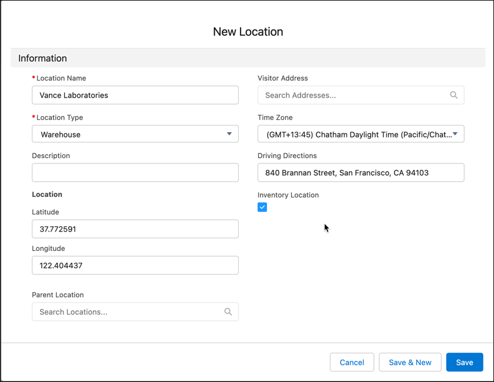The height and width of the screenshot is (382, 494).
Task: Select the Latitude input field
Action: [135, 229]
